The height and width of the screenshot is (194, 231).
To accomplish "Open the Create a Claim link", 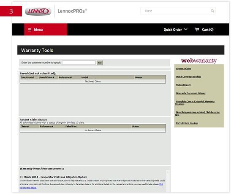I will 183,69.
